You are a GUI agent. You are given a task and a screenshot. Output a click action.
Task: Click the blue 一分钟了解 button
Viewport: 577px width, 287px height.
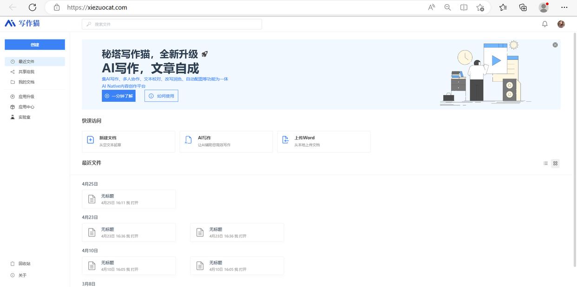point(118,96)
